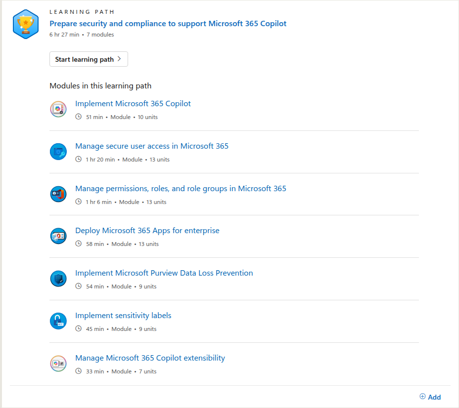Click the '33 min' duration text
The height and width of the screenshot is (408, 459).
tap(95, 371)
